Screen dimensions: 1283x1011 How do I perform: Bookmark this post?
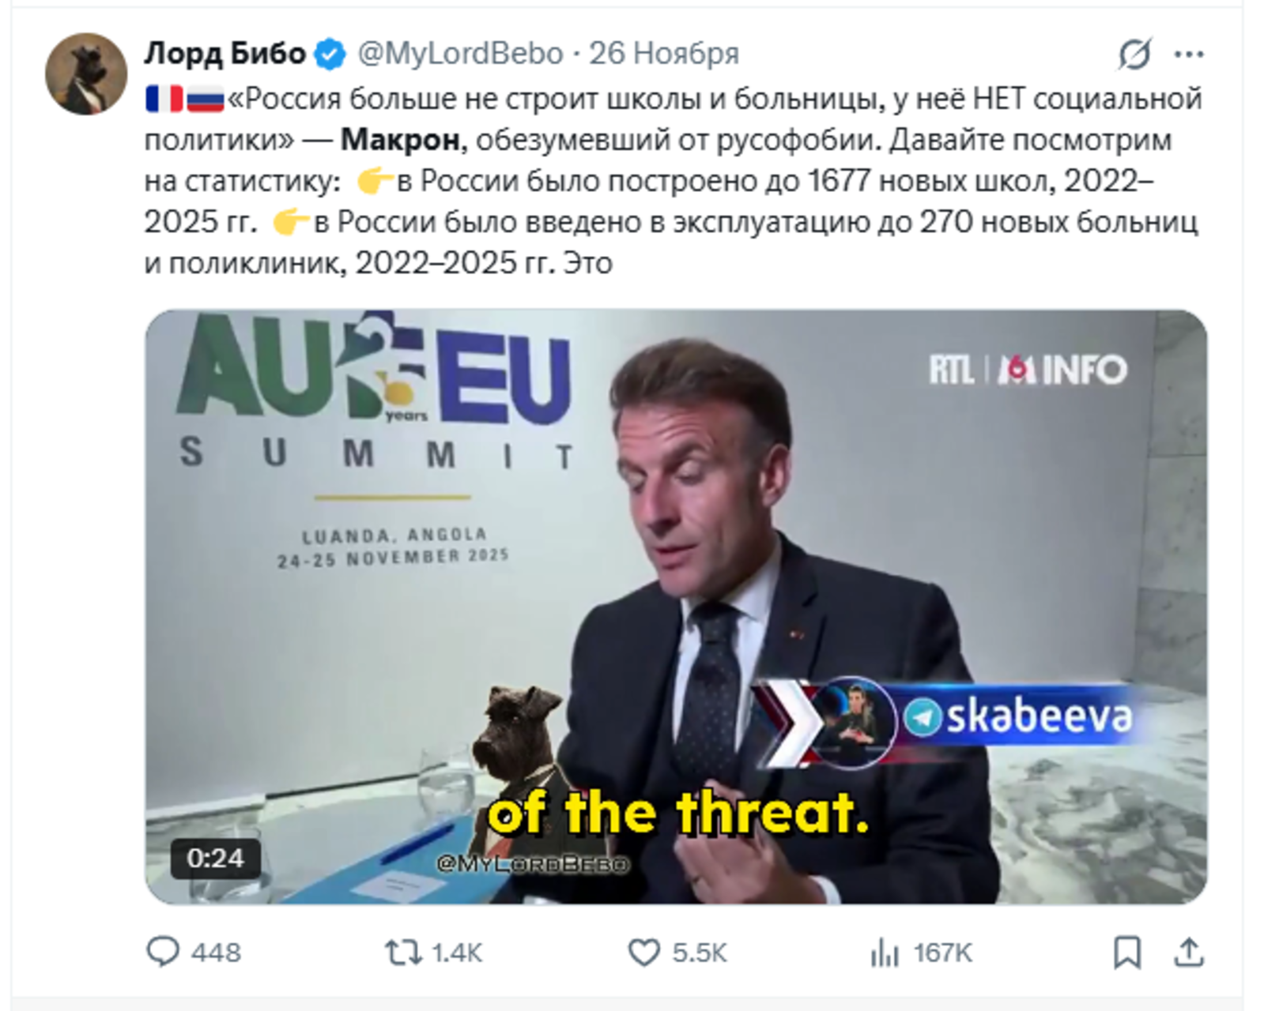(x=1126, y=953)
